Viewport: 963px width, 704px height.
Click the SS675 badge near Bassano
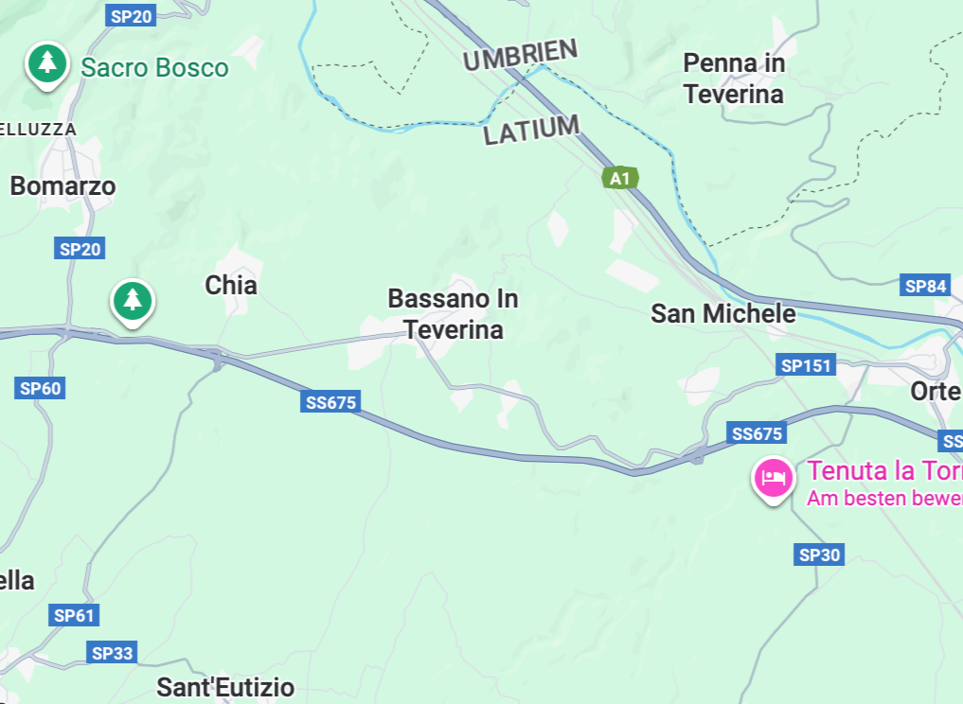330,402
